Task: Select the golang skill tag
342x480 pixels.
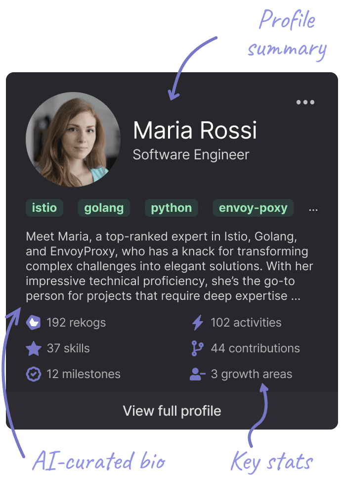Action: [104, 208]
